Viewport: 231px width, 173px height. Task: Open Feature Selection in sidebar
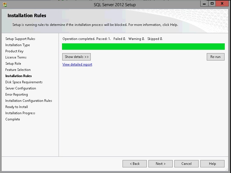coord(18,69)
